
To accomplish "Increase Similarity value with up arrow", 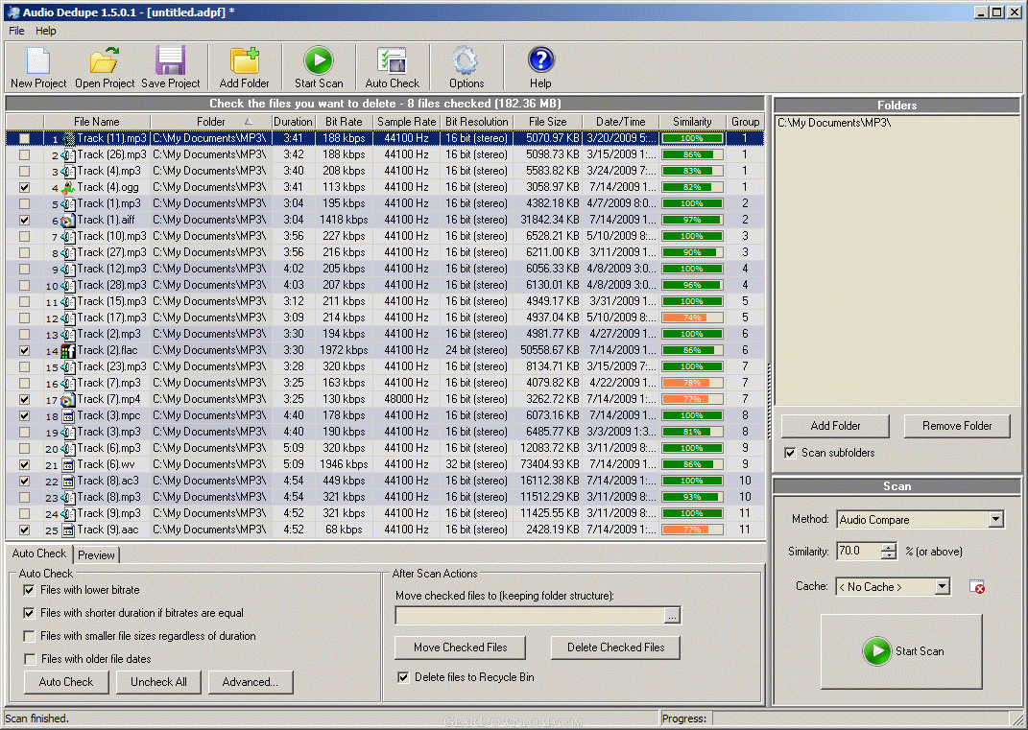I will [x=889, y=547].
